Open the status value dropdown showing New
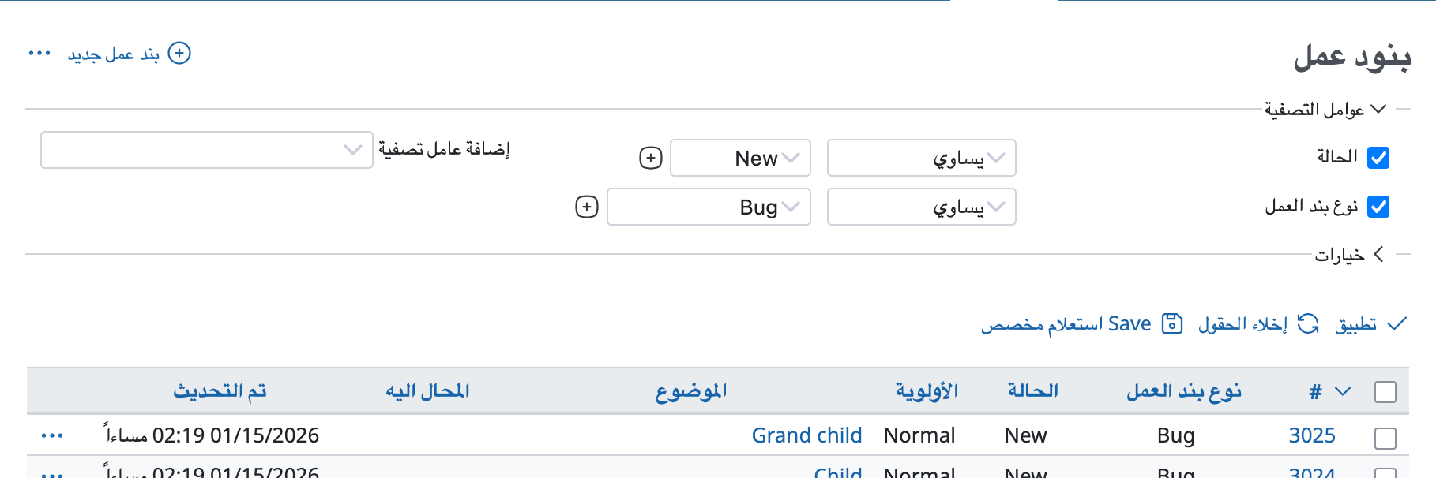Screen dimensions: 1436x478 coord(740,158)
